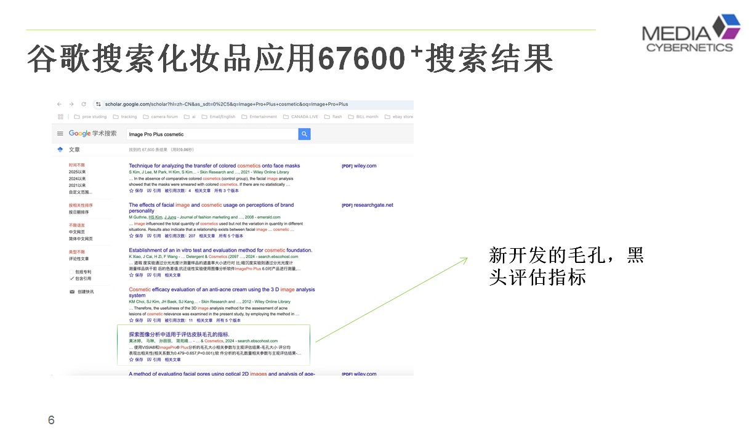Filter results by 2024以来
Screen dimensions: 756x431
pyautogui.click(x=78, y=179)
